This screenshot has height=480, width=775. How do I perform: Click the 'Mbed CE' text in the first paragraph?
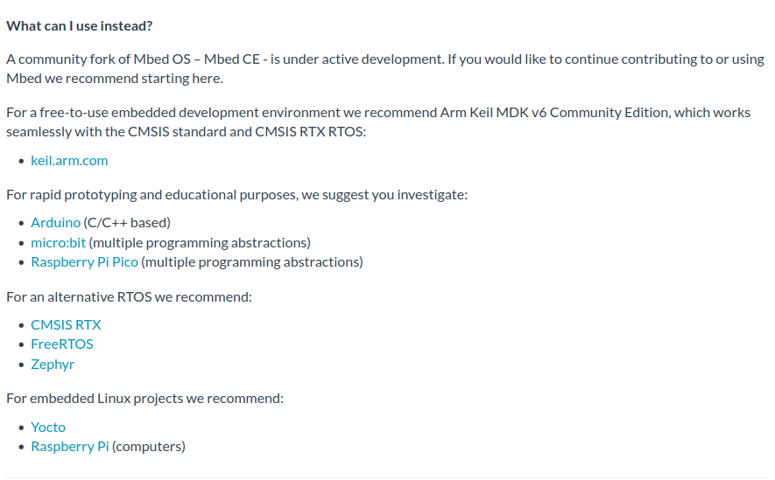pyautogui.click(x=232, y=59)
